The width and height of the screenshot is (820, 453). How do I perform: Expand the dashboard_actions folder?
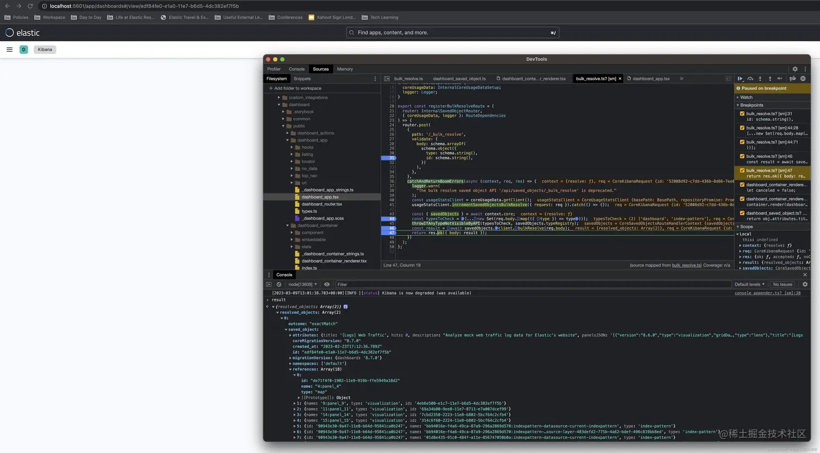[288, 133]
